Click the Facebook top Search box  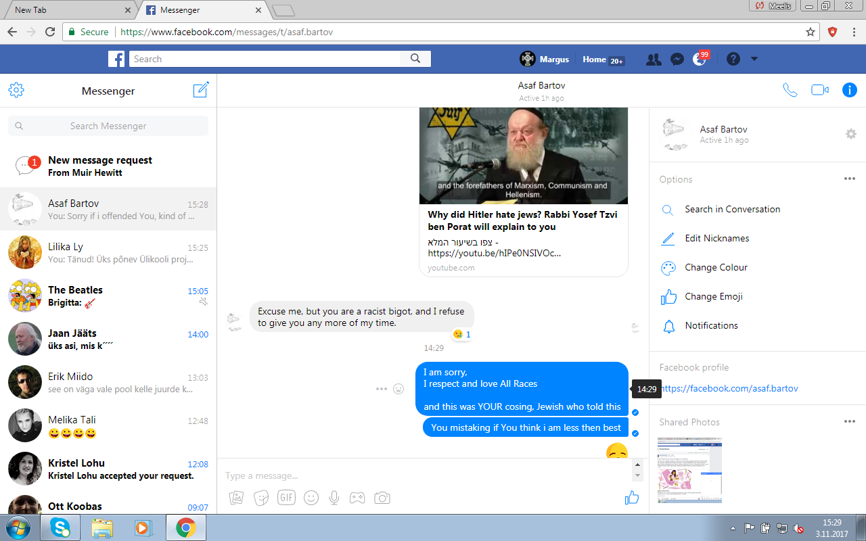point(265,59)
